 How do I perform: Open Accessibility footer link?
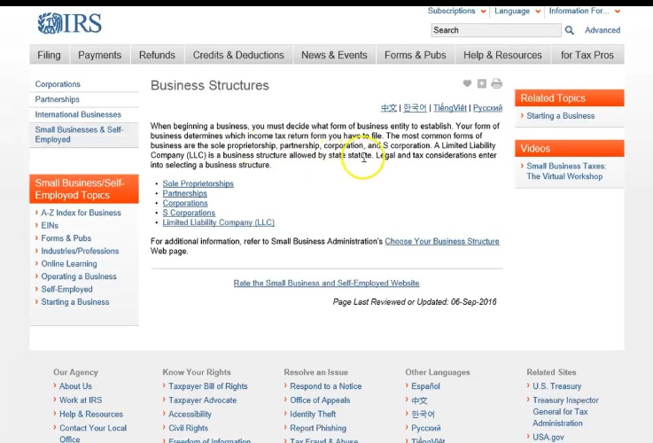tap(190, 415)
